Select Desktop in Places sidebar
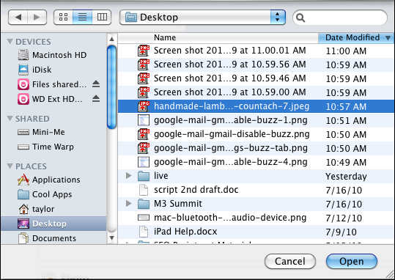The height and width of the screenshot is (280, 395). click(x=53, y=224)
